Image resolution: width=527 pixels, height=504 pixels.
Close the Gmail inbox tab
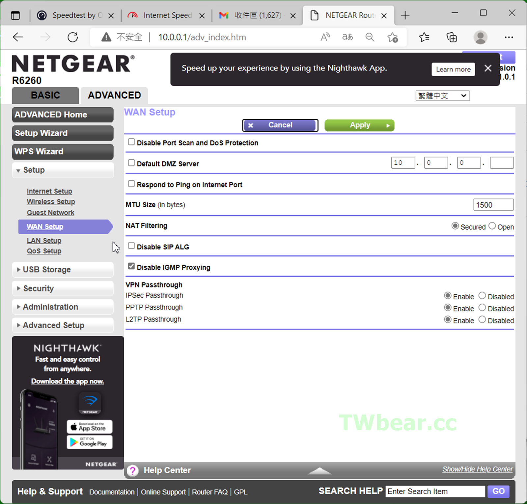[293, 15]
